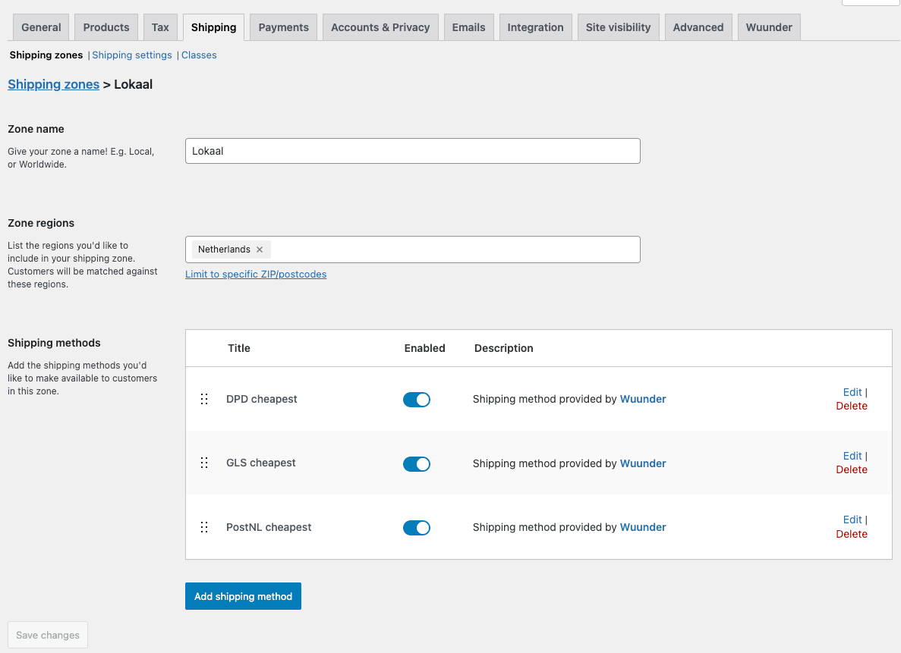Disable the GLS cheapest shipping method
The width and height of the screenshot is (901, 653).
click(x=417, y=464)
